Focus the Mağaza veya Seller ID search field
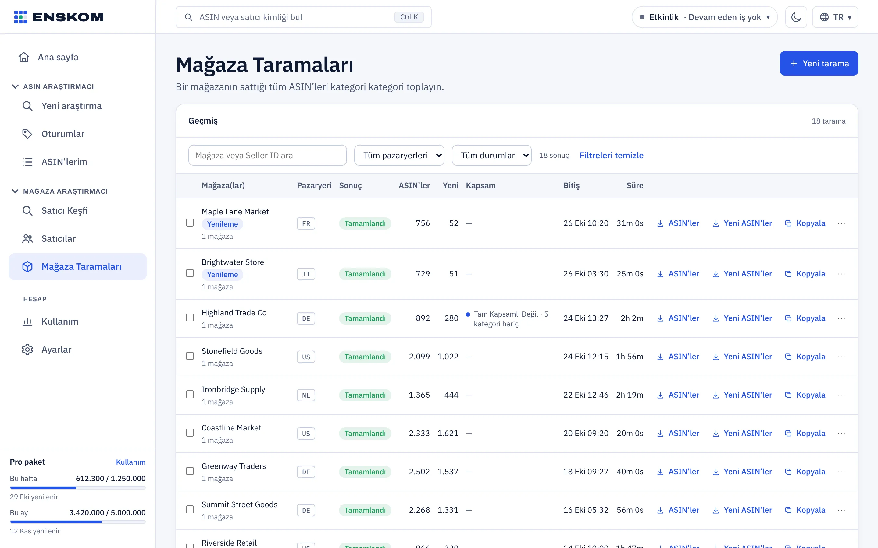The image size is (878, 548). point(267,155)
